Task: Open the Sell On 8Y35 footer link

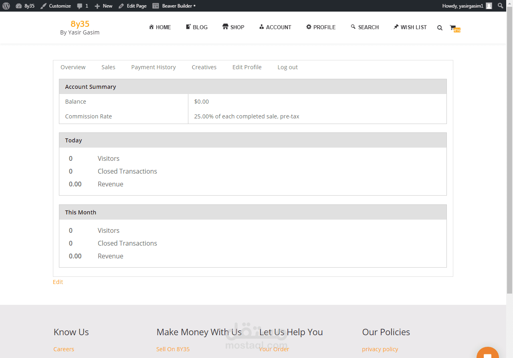Action: point(173,349)
